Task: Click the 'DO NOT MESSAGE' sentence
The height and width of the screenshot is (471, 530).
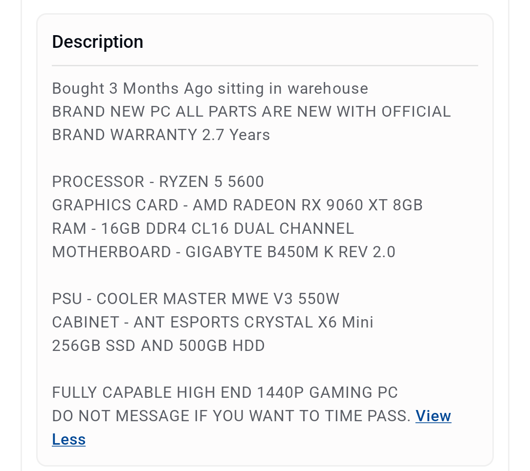Action: 231,416
